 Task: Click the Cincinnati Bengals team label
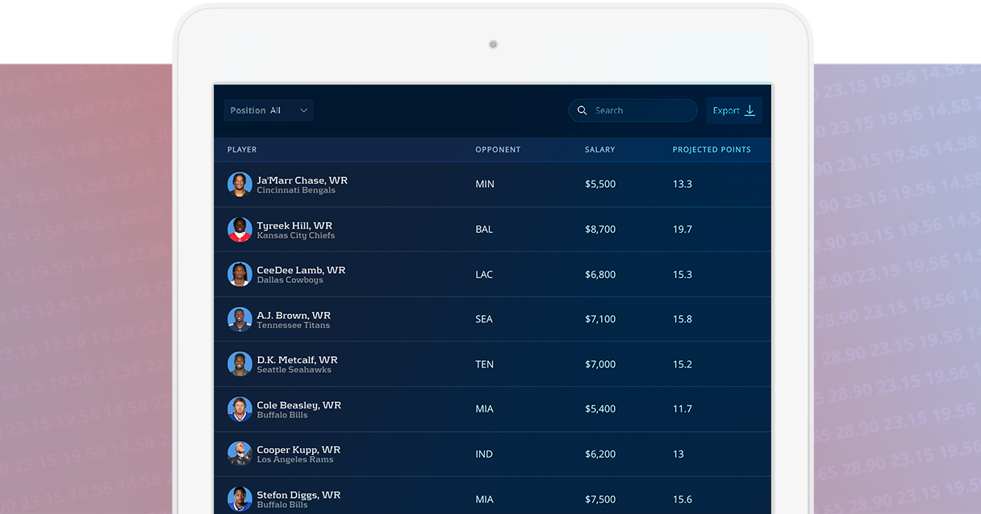296,191
